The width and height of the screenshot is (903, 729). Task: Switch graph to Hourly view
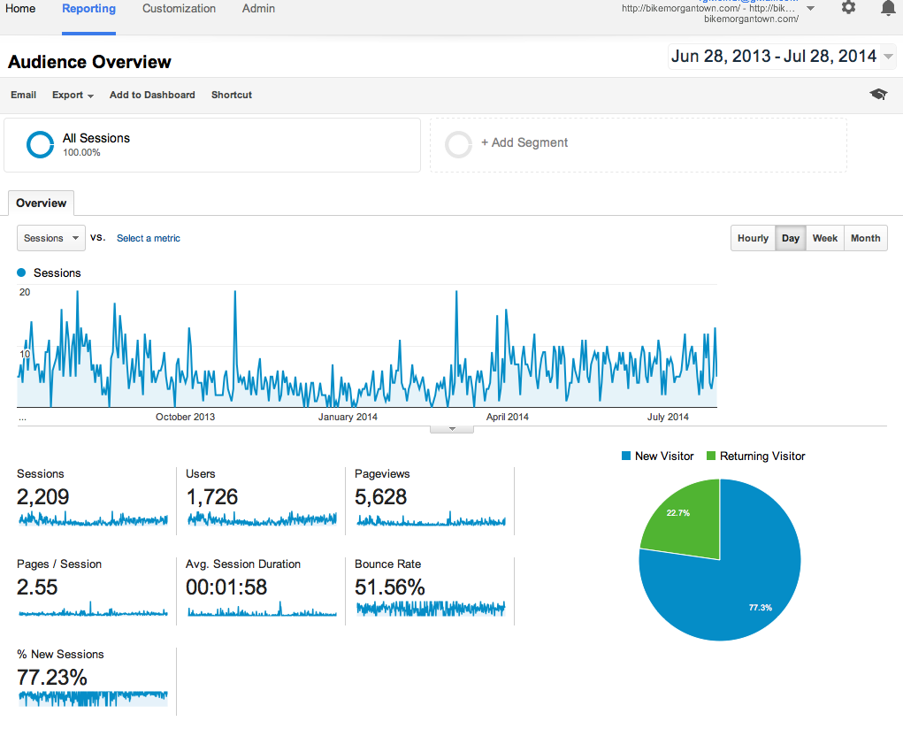point(753,238)
